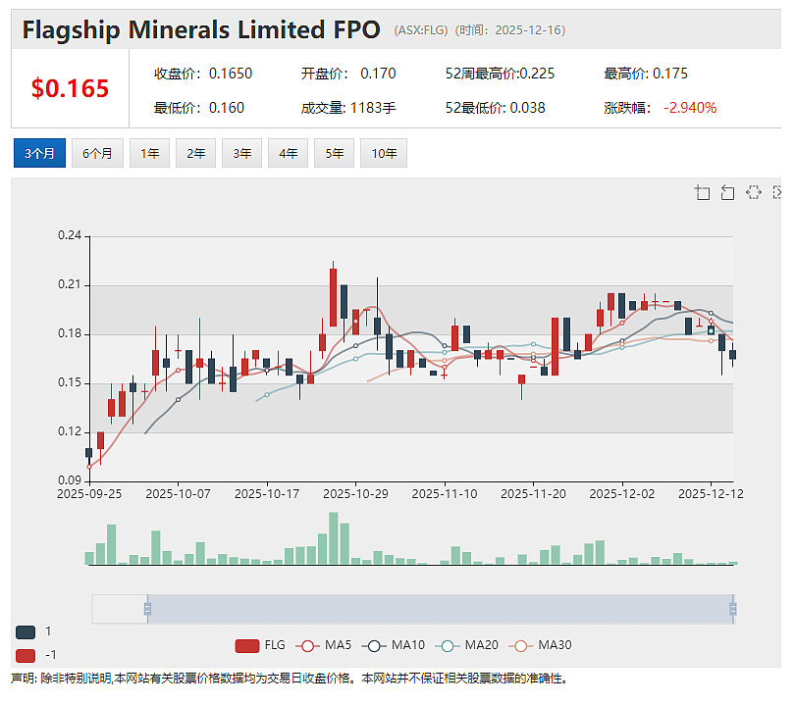The image size is (795, 705).
Task: Click the selected blue range slider area
Action: point(440,609)
